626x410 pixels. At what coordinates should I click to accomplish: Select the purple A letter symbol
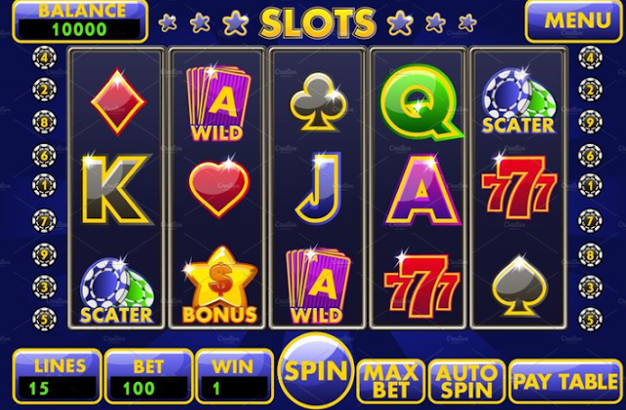(423, 190)
